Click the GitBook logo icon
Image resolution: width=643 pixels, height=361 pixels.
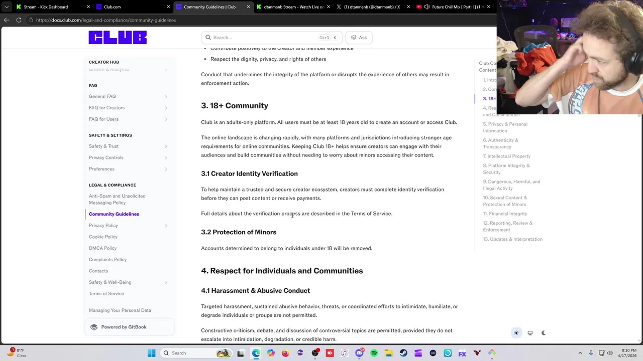coord(94,327)
